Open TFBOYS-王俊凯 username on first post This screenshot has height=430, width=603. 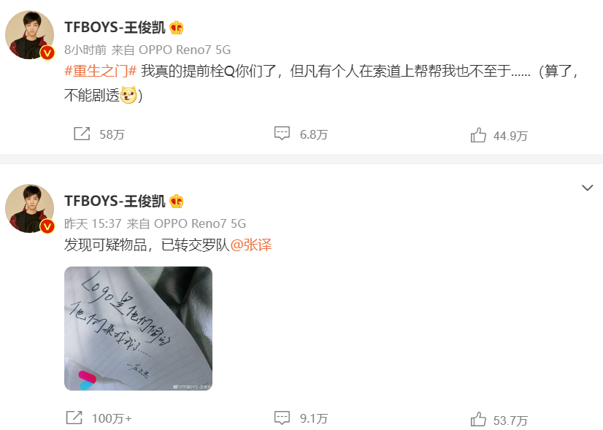coord(115,28)
